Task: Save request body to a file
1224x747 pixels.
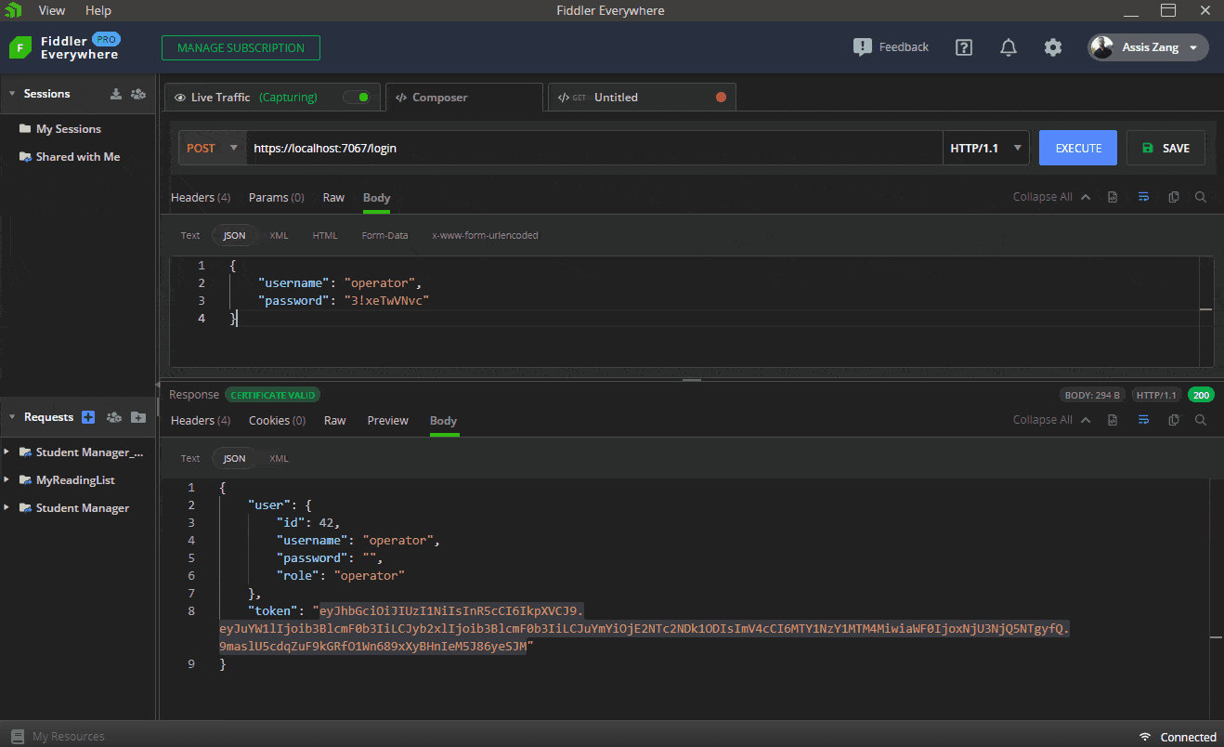Action: [x=1113, y=197]
